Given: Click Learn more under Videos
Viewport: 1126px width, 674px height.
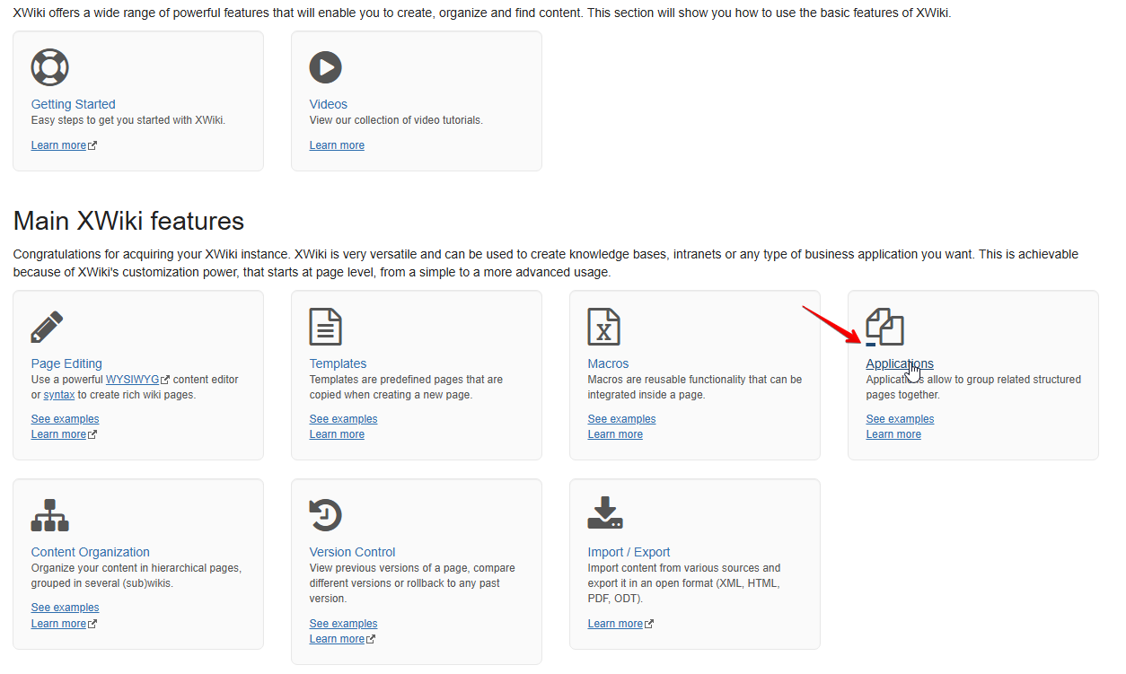Looking at the screenshot, I should [337, 145].
